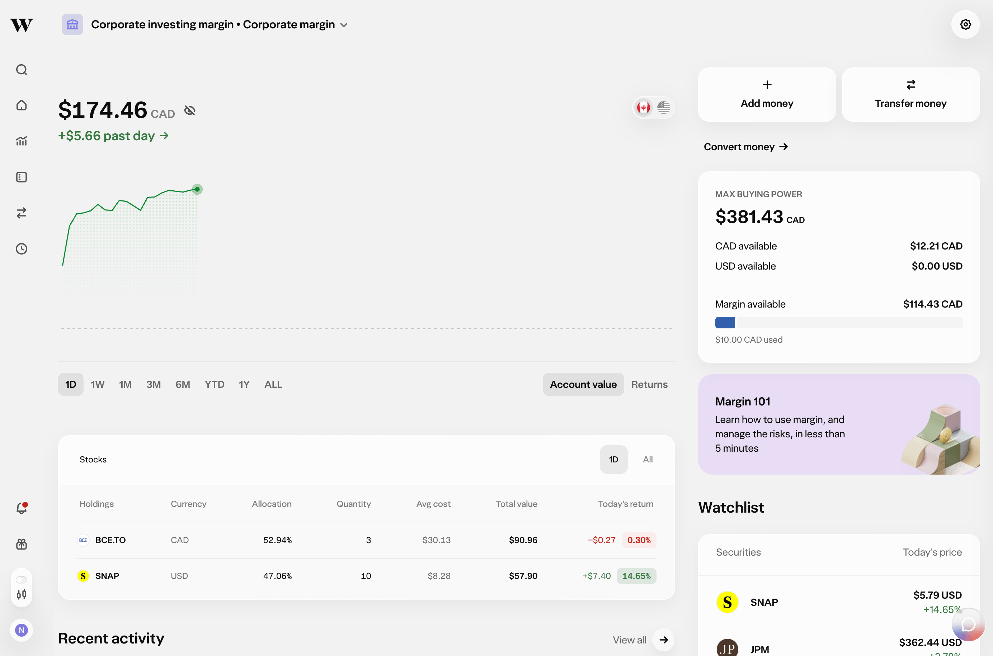This screenshot has width=993, height=656.
Task: Open the chat support bubble
Action: pos(969,624)
